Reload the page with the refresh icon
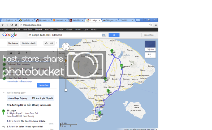212x130 pixels. 12,25
